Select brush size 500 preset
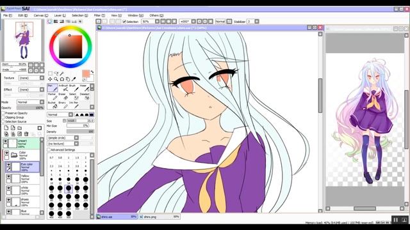 69,215
